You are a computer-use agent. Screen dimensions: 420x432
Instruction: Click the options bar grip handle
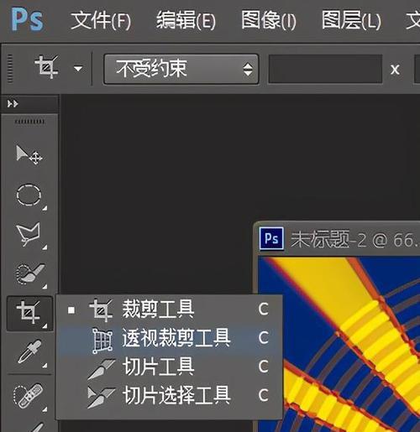point(10,69)
